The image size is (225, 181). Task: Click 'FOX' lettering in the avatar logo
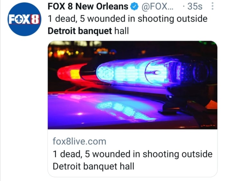click(x=20, y=19)
